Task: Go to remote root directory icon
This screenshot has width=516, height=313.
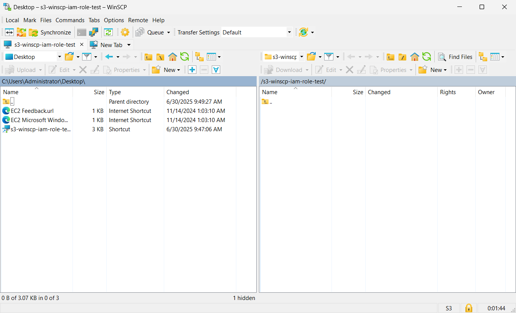Action: point(402,57)
